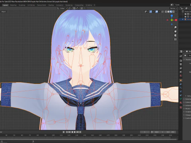This screenshot has height=143, width=191.
Task: Jump to the timeline start frame
Action: (67, 132)
